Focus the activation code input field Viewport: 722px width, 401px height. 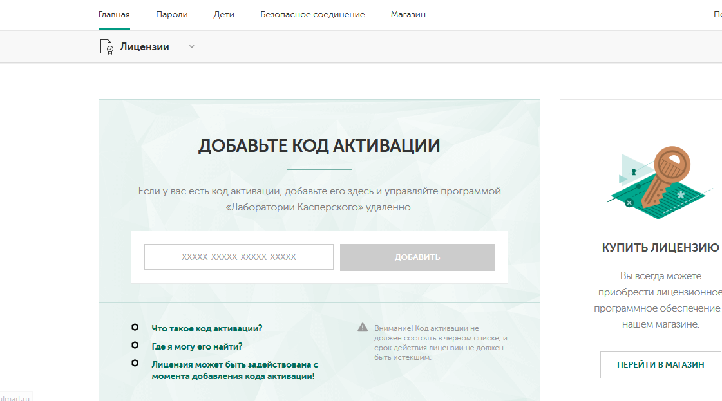(238, 257)
